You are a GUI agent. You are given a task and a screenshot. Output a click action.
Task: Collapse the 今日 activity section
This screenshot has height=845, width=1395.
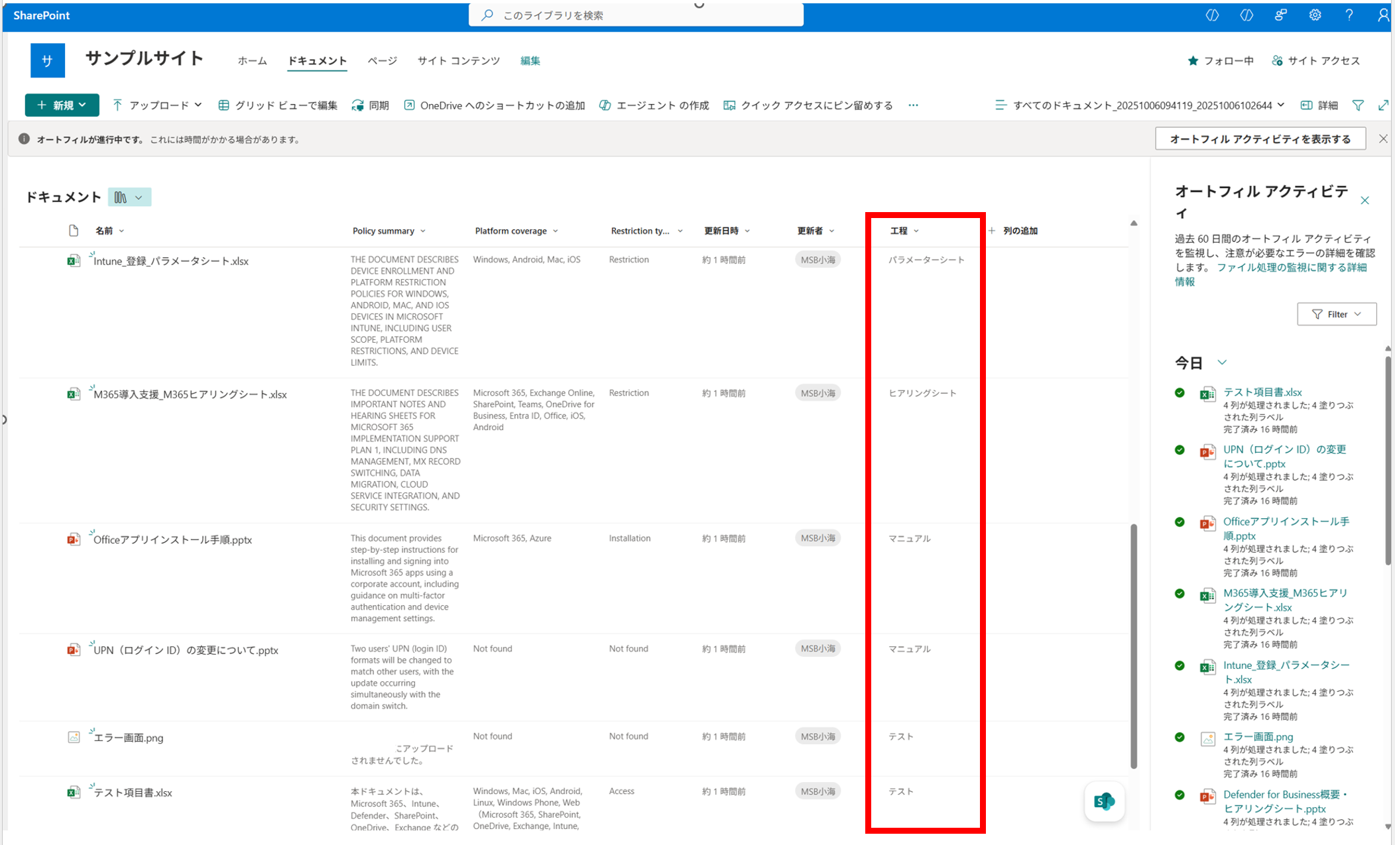point(1222,363)
